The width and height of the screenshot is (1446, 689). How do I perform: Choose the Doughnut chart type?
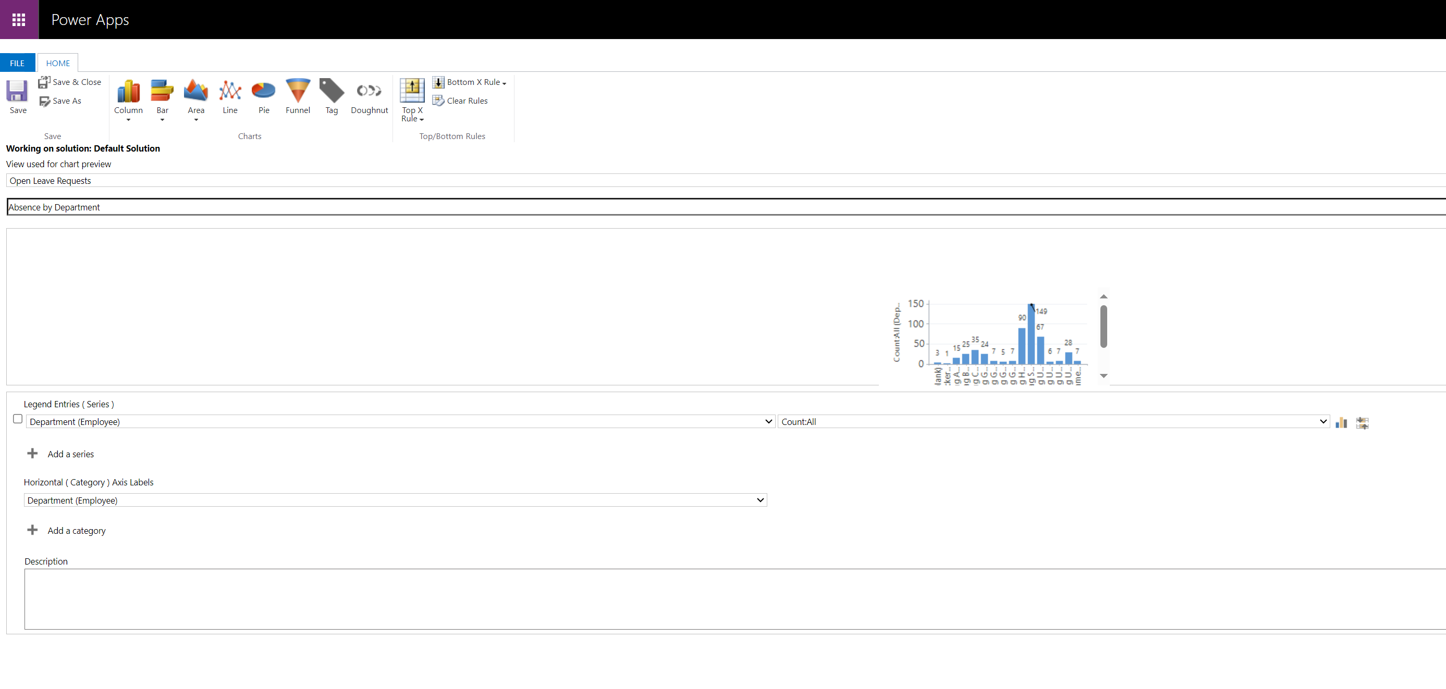click(x=369, y=96)
